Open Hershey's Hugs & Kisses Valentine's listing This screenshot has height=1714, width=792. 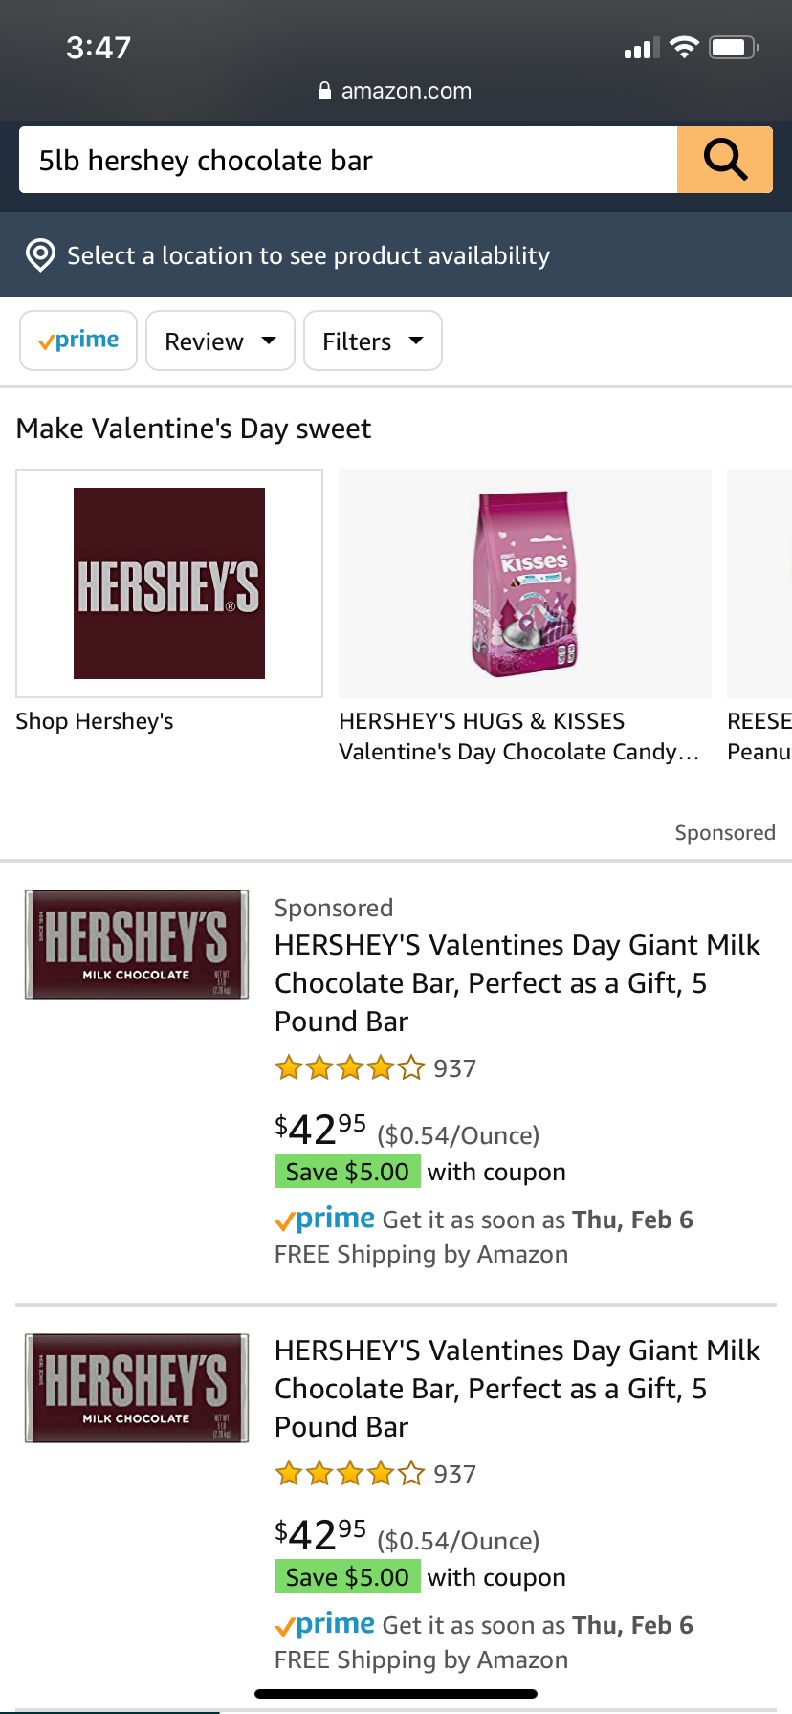pos(518,736)
